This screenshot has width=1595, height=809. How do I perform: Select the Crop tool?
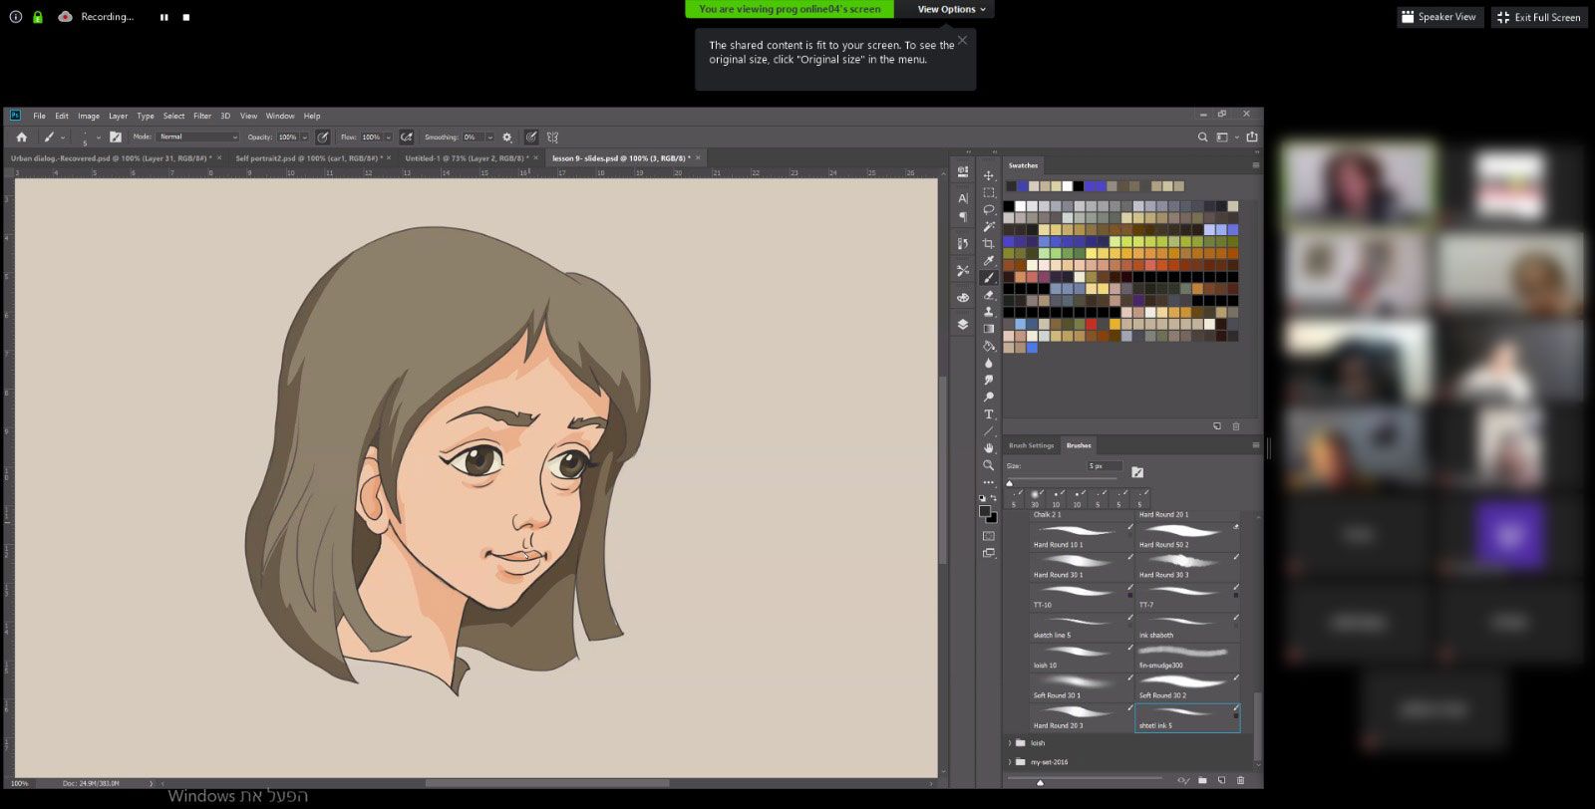click(989, 244)
